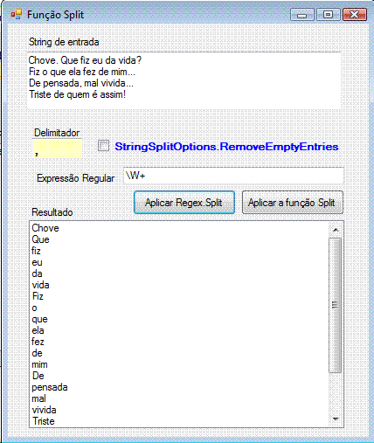
Task: Maximize the Função Split window
Action: pyautogui.click(x=329, y=15)
